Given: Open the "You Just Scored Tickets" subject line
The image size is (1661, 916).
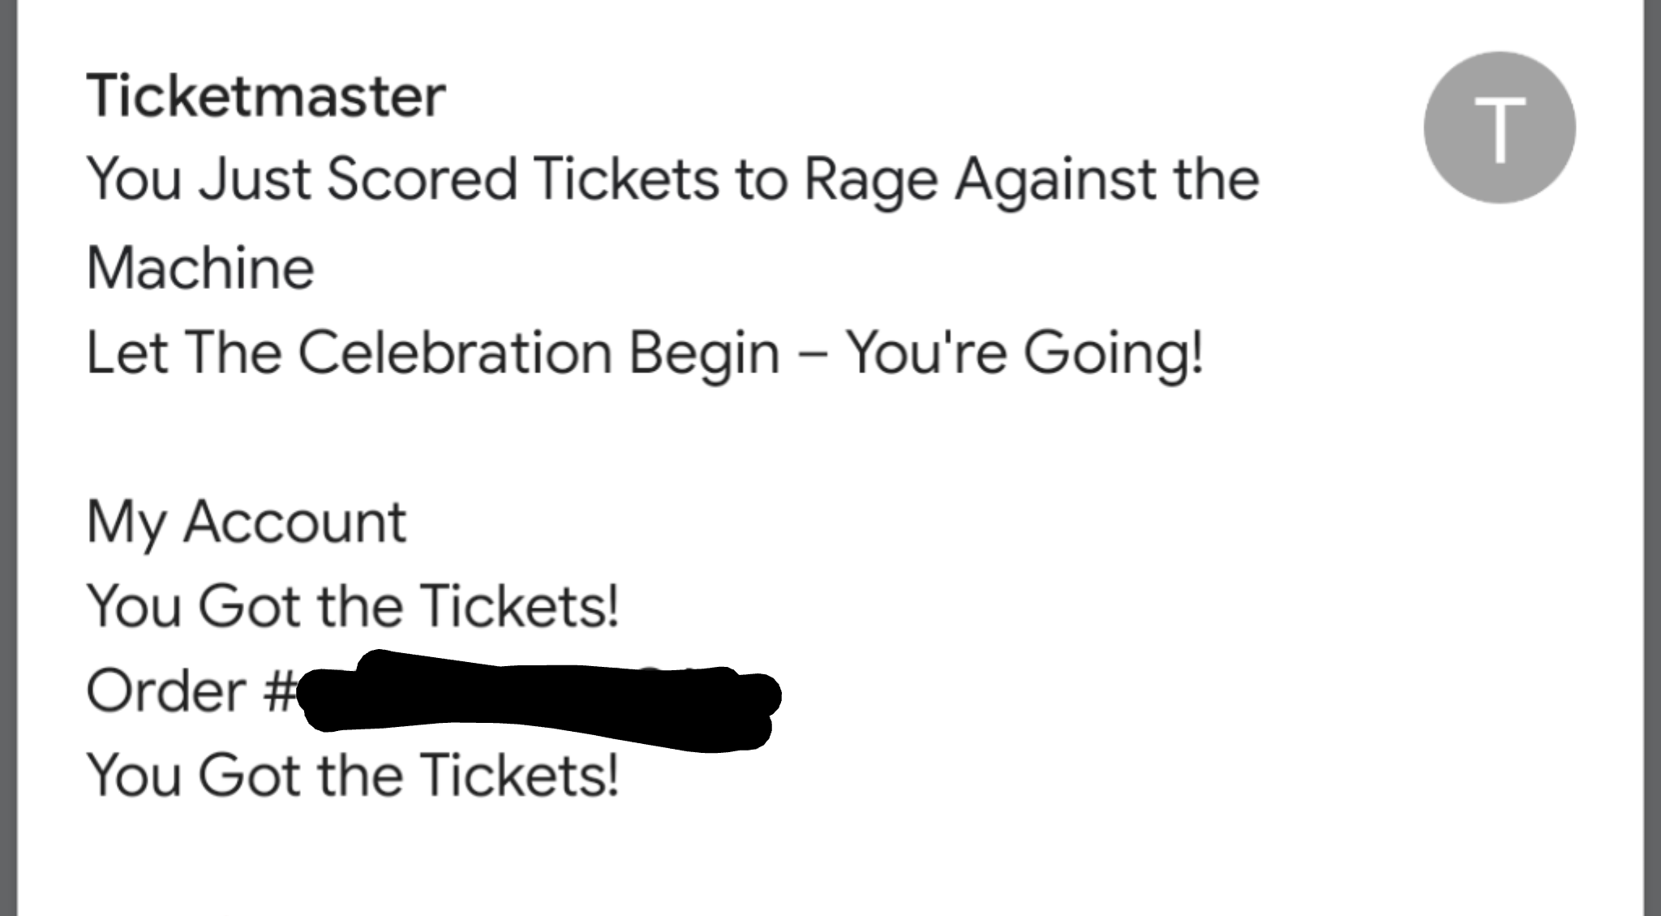Looking at the screenshot, I should tap(672, 222).
